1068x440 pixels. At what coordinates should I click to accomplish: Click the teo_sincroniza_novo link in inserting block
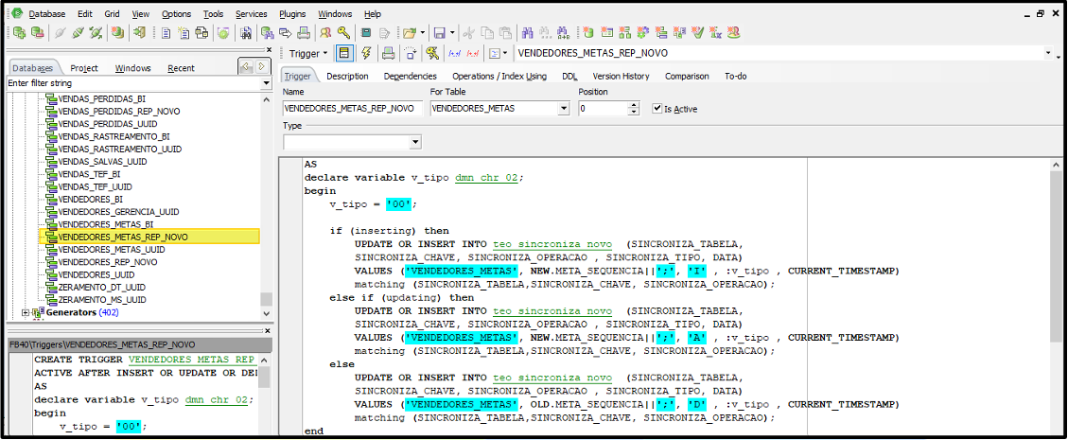coord(552,244)
